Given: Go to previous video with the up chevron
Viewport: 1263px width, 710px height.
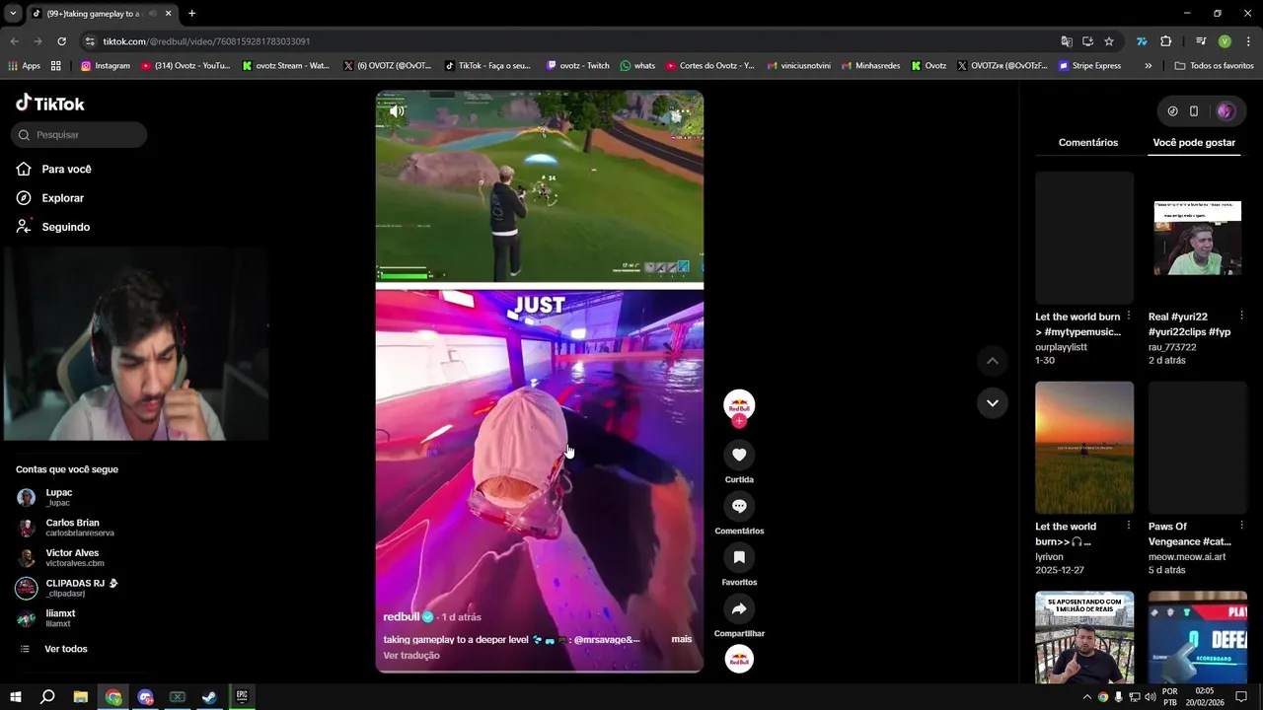Looking at the screenshot, I should [993, 361].
